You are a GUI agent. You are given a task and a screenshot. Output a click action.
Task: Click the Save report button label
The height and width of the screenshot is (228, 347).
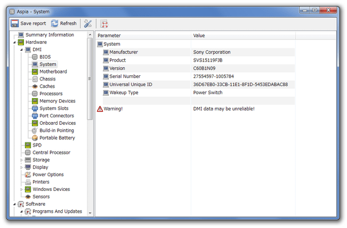tap(33, 23)
